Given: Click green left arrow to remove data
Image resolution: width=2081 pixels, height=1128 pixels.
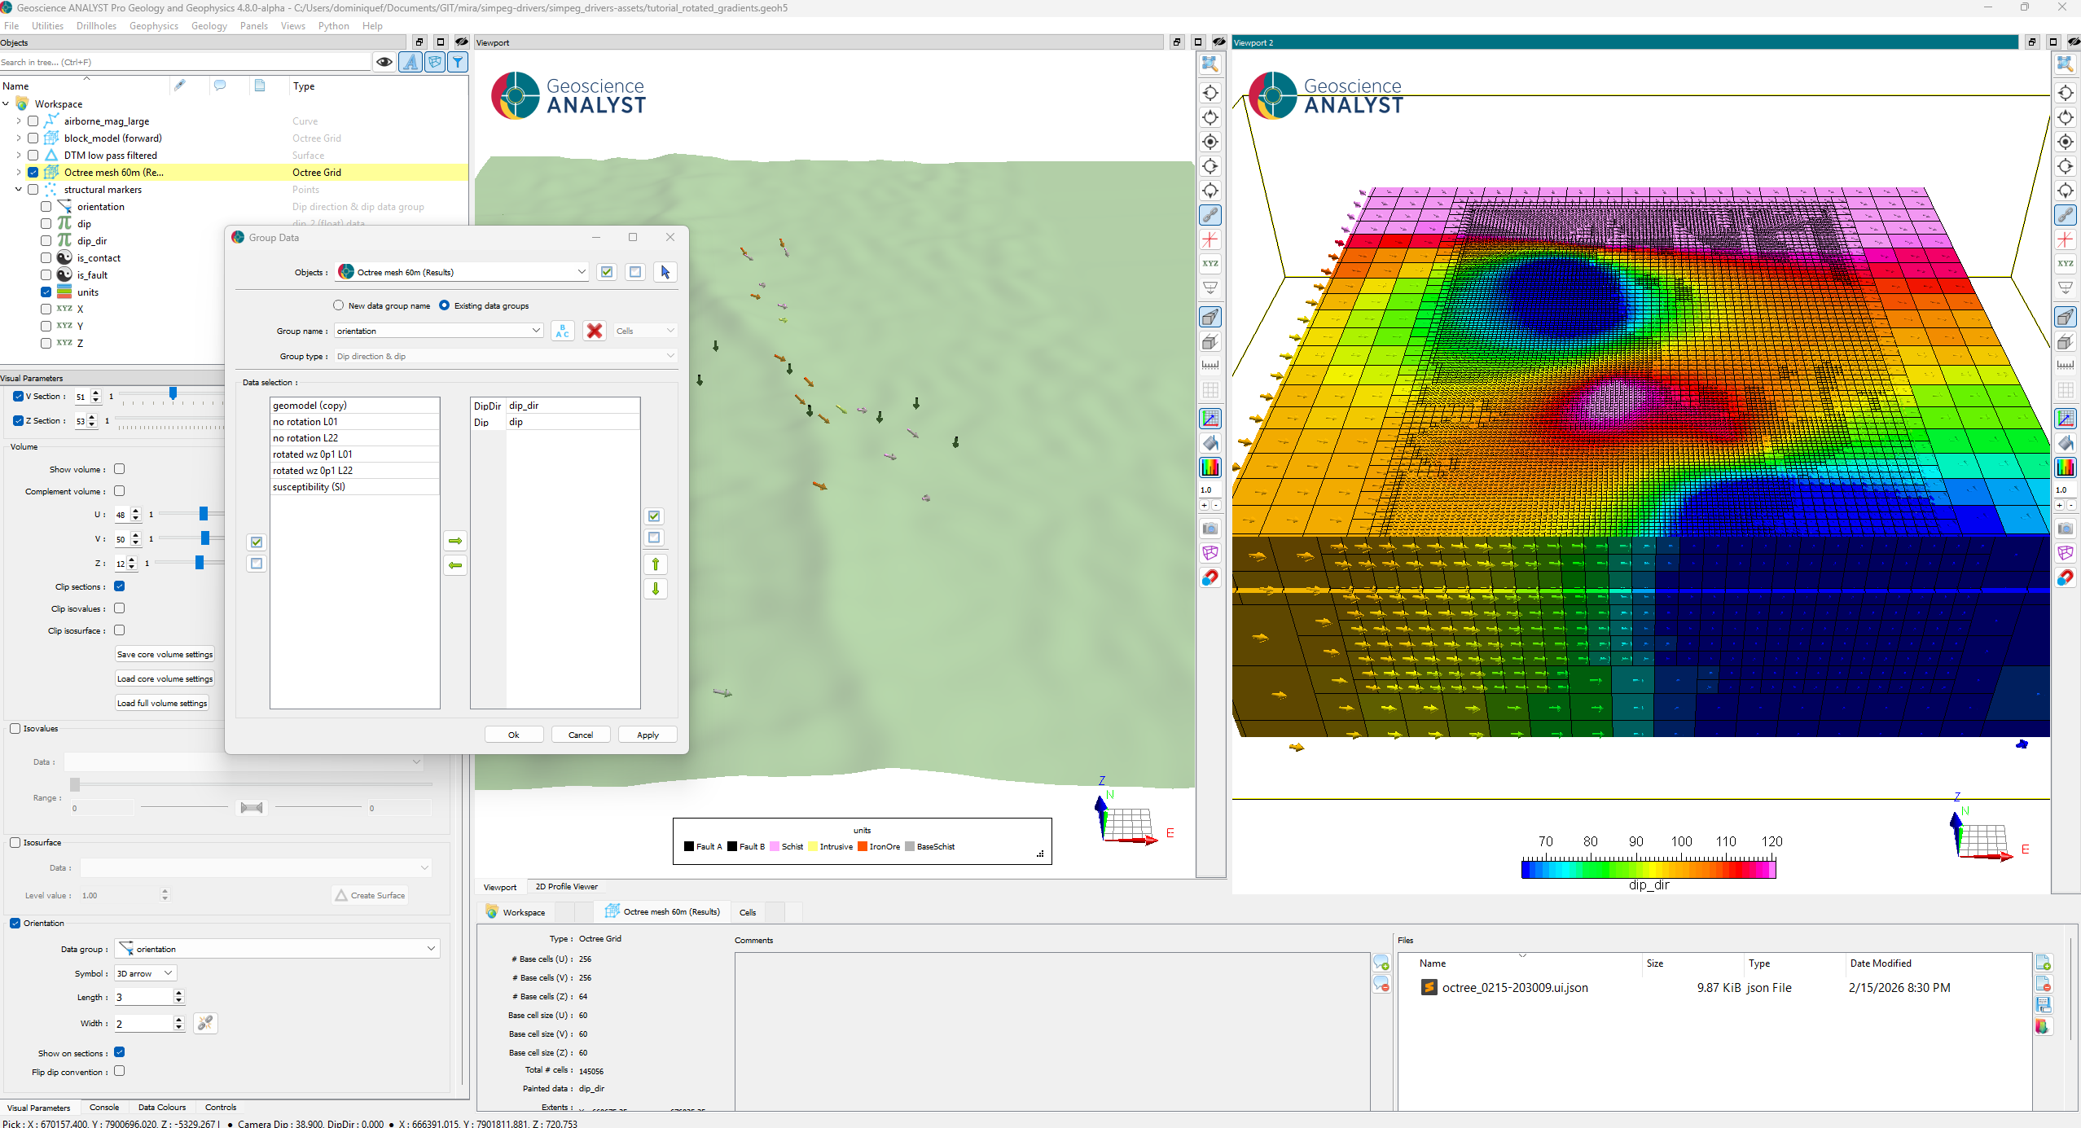Looking at the screenshot, I should coord(455,565).
